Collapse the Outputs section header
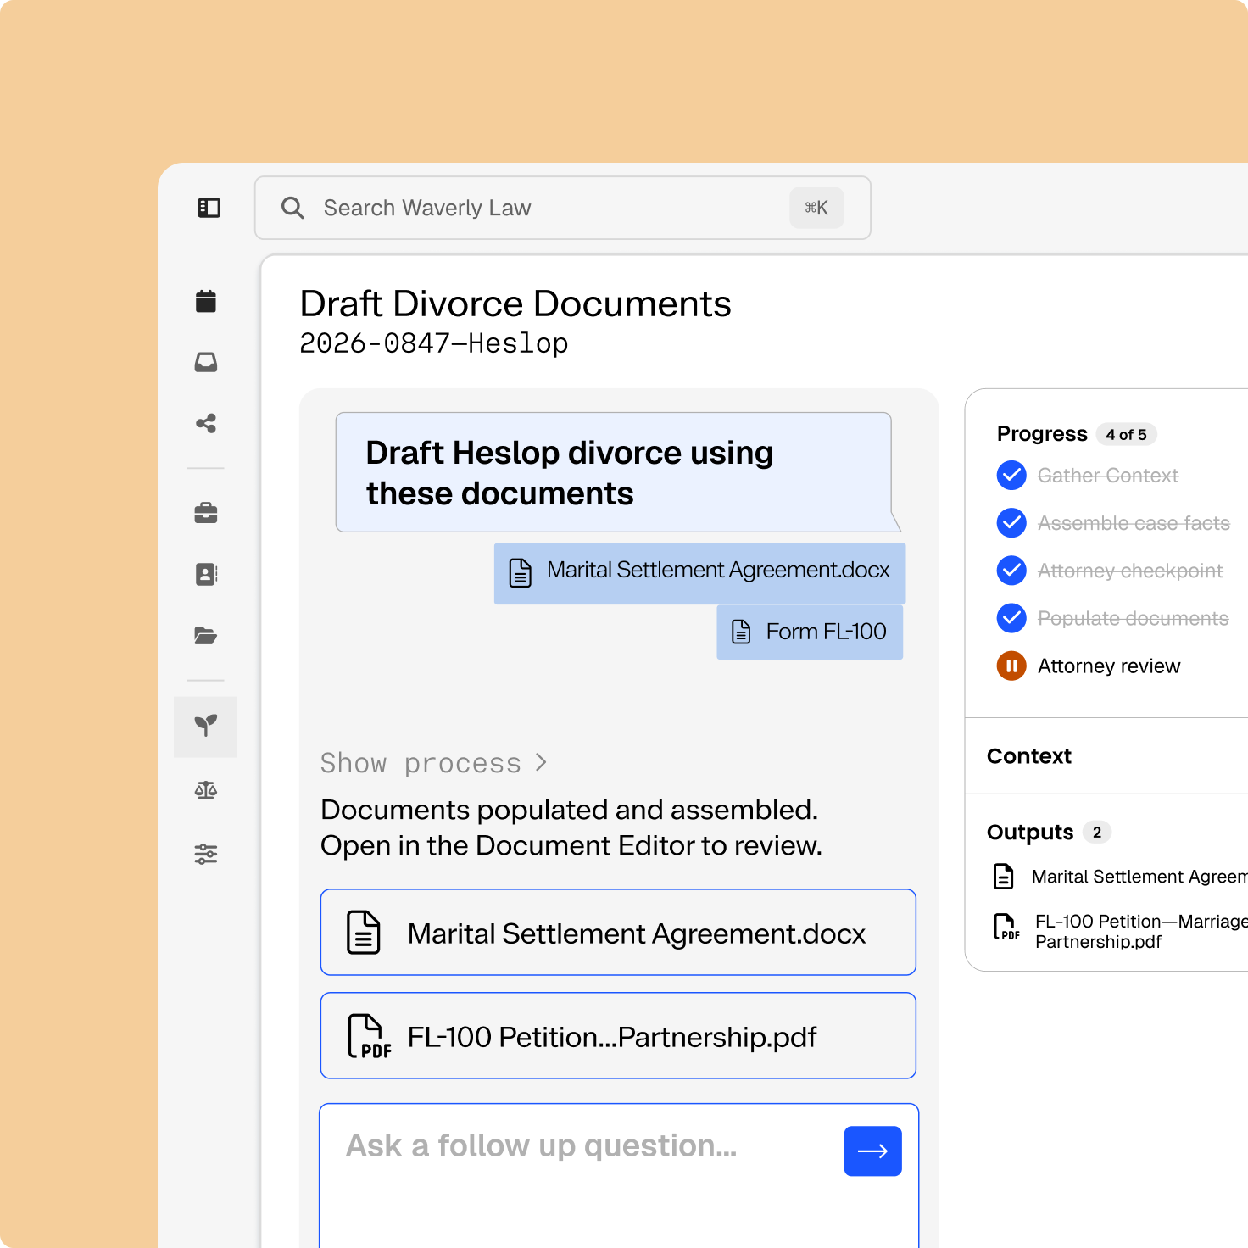Screen dimensions: 1248x1248 tap(1030, 833)
